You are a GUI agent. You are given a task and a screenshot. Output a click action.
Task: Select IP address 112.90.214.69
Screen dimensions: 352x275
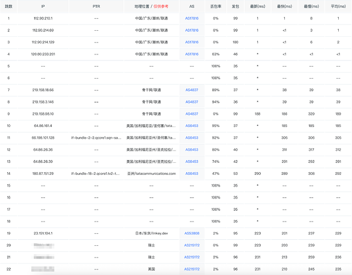click(x=43, y=30)
